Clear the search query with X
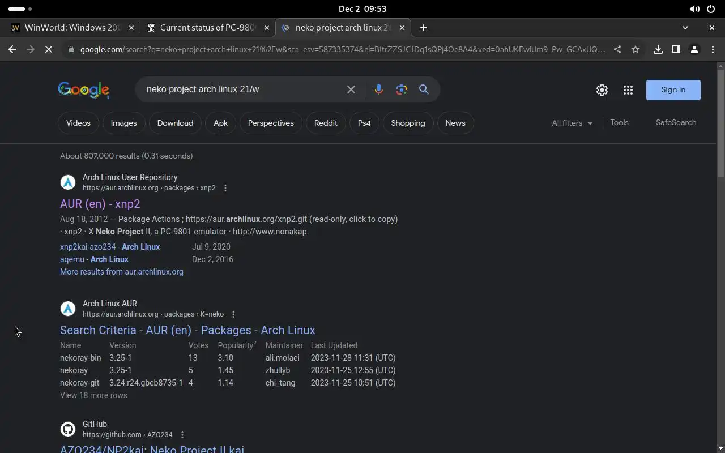725x453 pixels. coord(351,89)
